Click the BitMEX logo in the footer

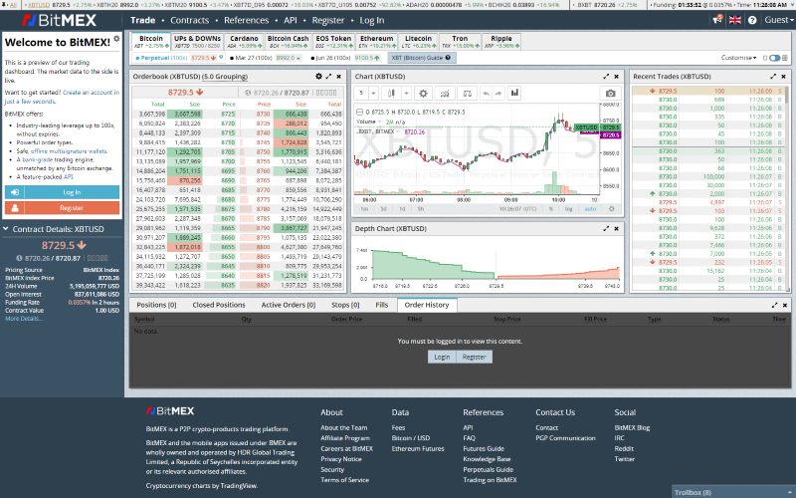coord(170,411)
